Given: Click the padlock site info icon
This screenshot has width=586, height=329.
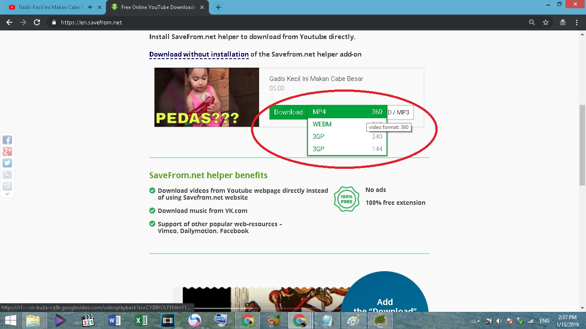Looking at the screenshot, I should [x=54, y=22].
